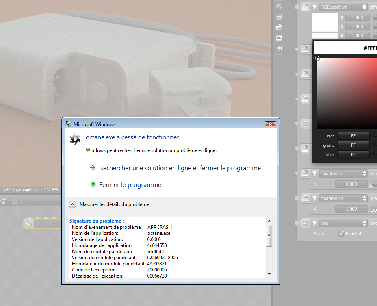Viewport: 377px width, 306px height.
Task: Click the B value field 1.000
Action: click(x=357, y=35)
